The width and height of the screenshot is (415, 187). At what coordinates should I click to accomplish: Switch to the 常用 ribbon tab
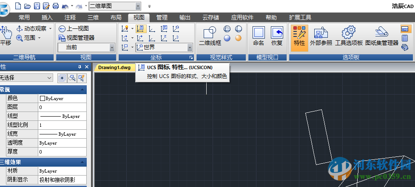tap(24, 18)
